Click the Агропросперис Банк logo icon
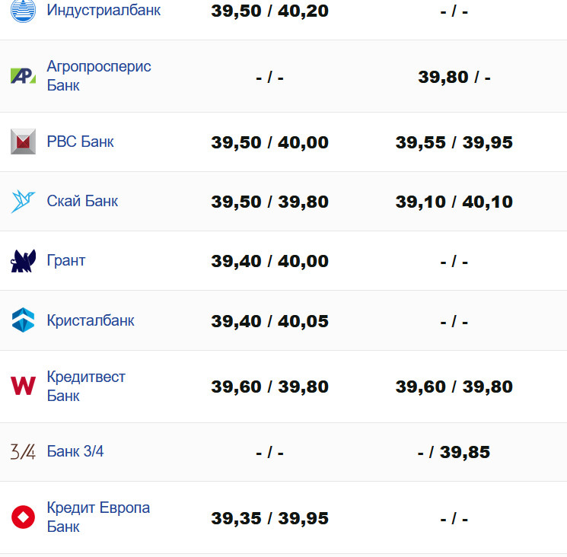Screen dimensions: 567x557 click(23, 76)
